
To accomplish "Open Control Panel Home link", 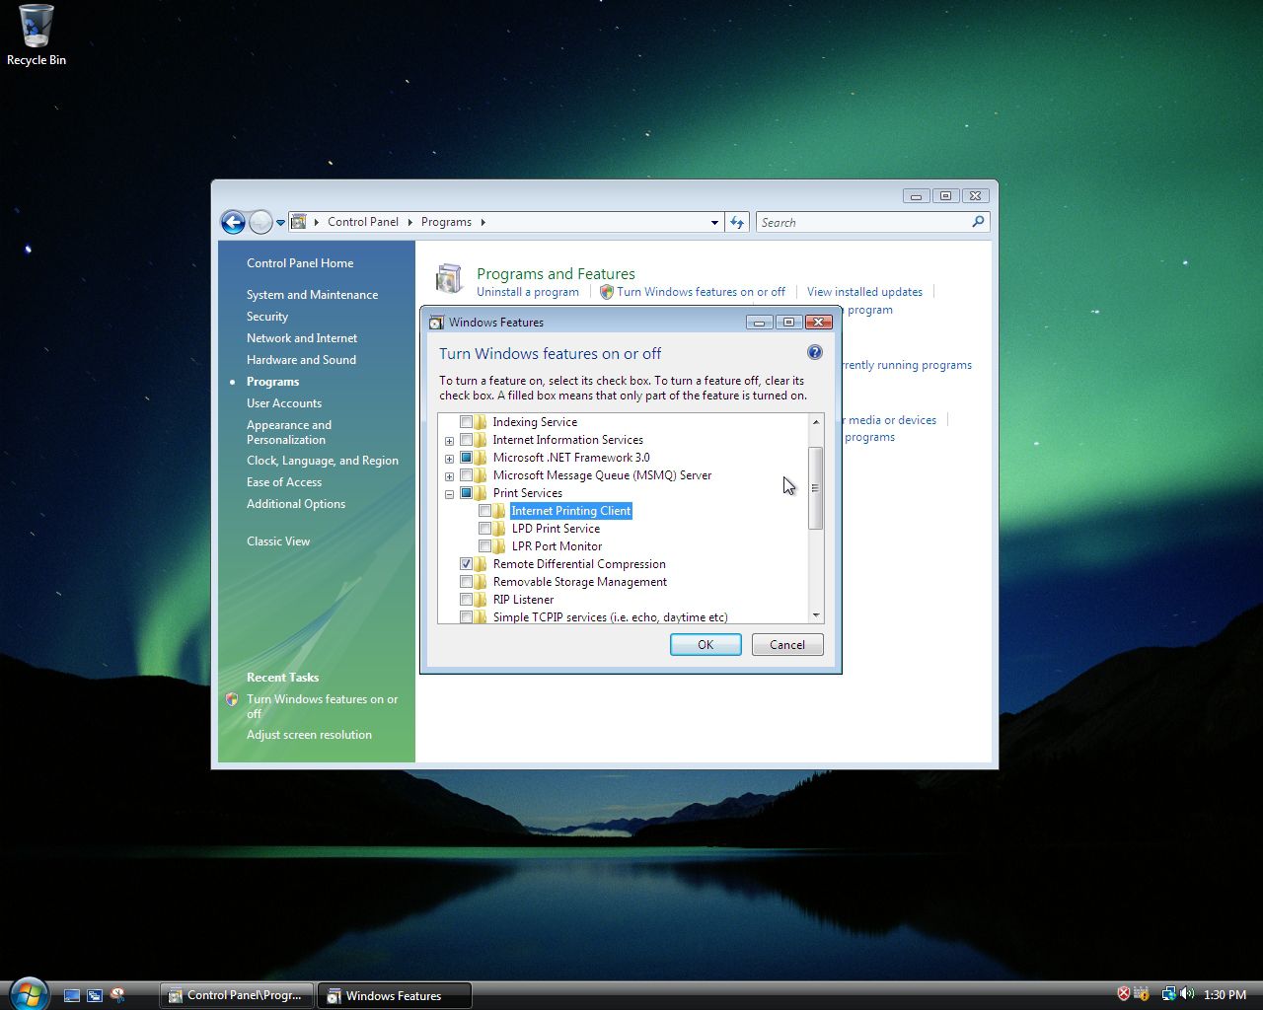I will coord(300,263).
